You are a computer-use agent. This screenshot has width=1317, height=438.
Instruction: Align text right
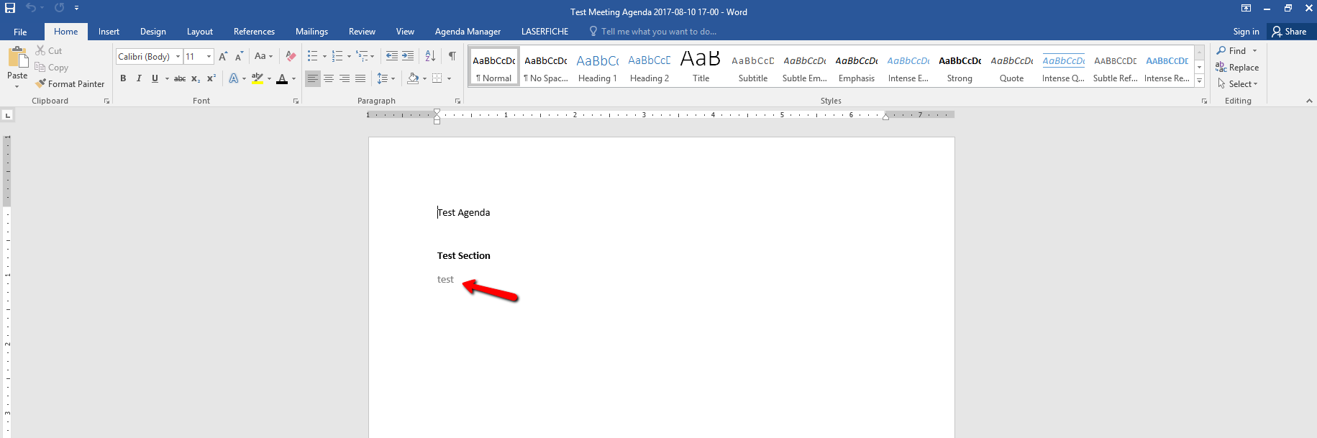click(345, 78)
